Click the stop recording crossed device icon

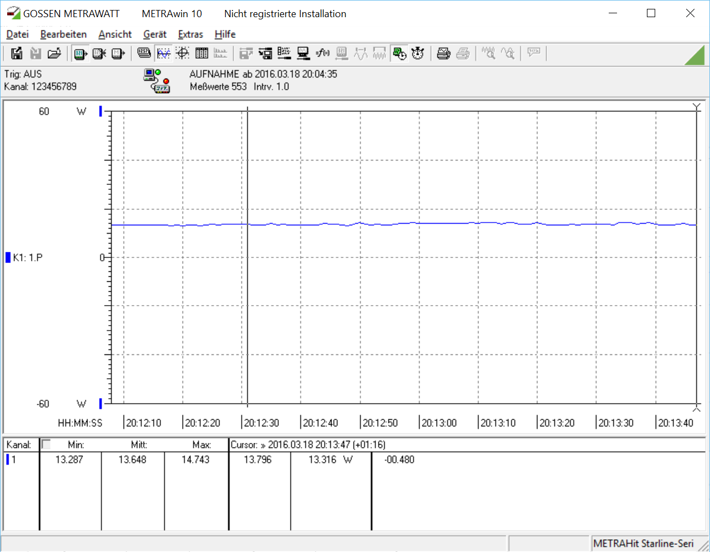pyautogui.click(x=100, y=53)
